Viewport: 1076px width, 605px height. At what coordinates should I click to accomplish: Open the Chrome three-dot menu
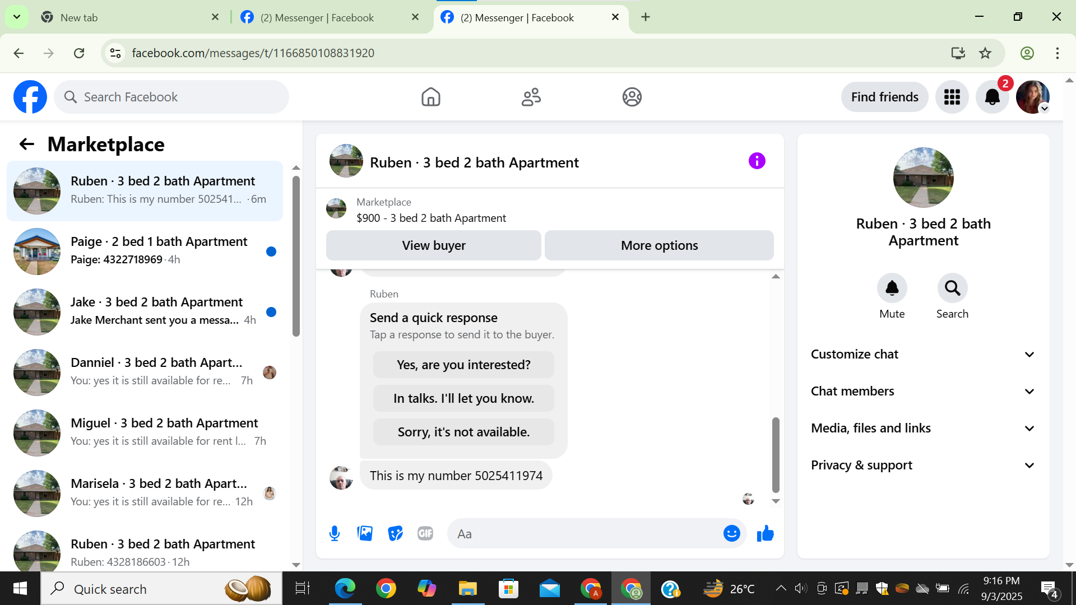(x=1057, y=53)
